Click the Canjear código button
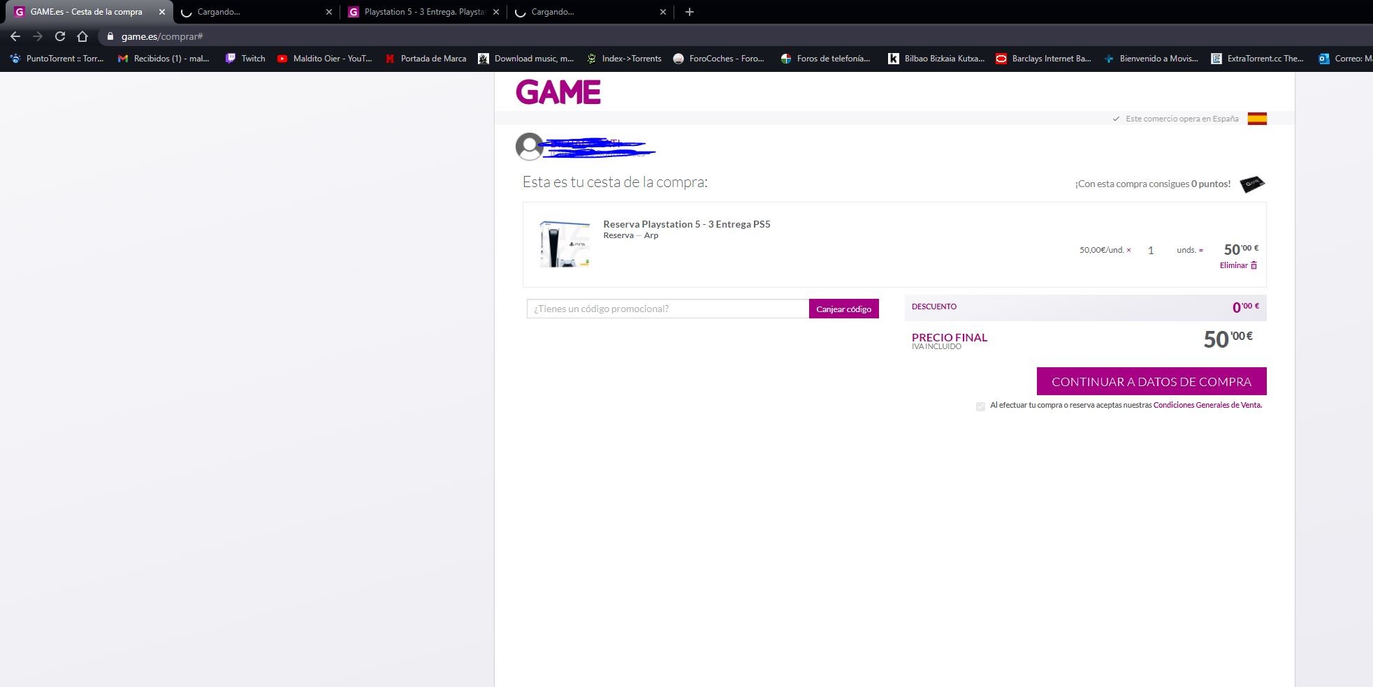Screen dimensions: 1373x687 (843, 309)
